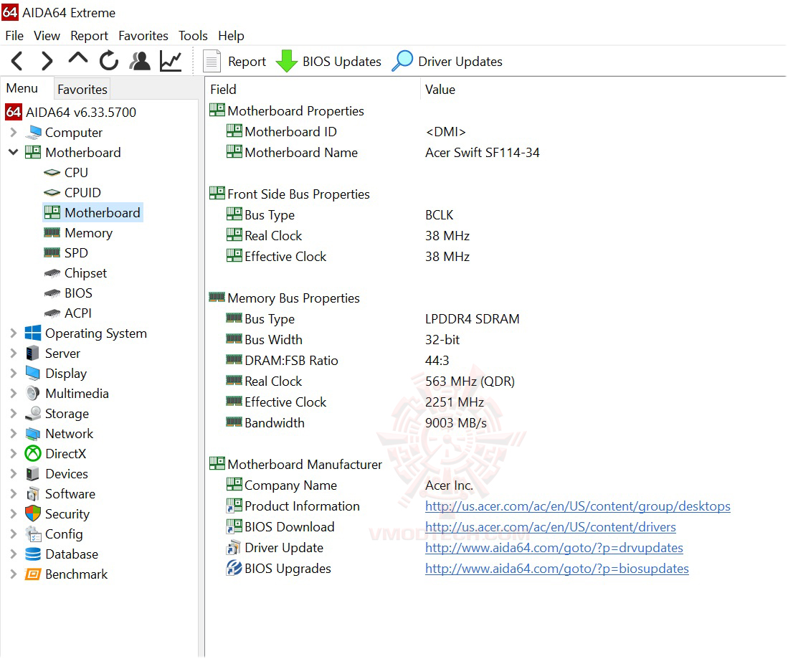Click the green BIOS Updates arrow icon
Viewport: 788px width, 659px height.
coord(287,61)
